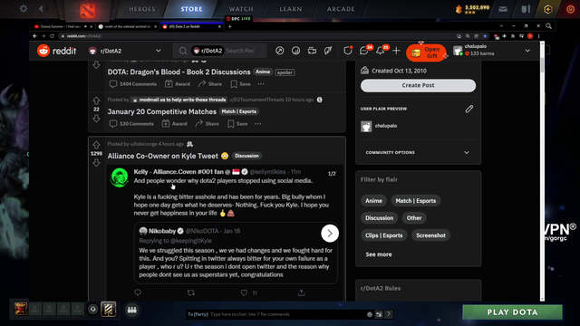
Task: Switch to the celestial sentinel browser tab
Action: [x=128, y=26]
